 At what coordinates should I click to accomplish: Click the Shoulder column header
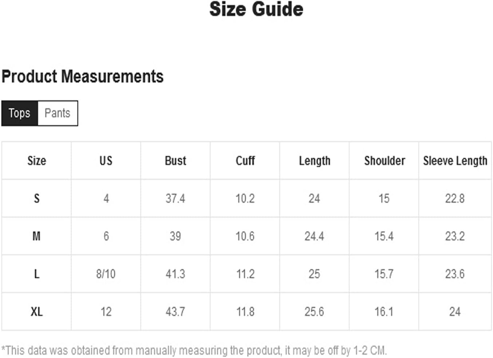click(384, 160)
